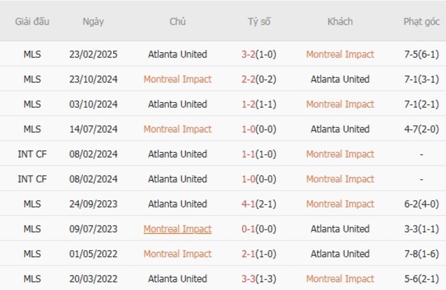446x290 pixels.
Task: Select Montreal Impact in the 23/02/2025 row
Action: click(x=340, y=54)
